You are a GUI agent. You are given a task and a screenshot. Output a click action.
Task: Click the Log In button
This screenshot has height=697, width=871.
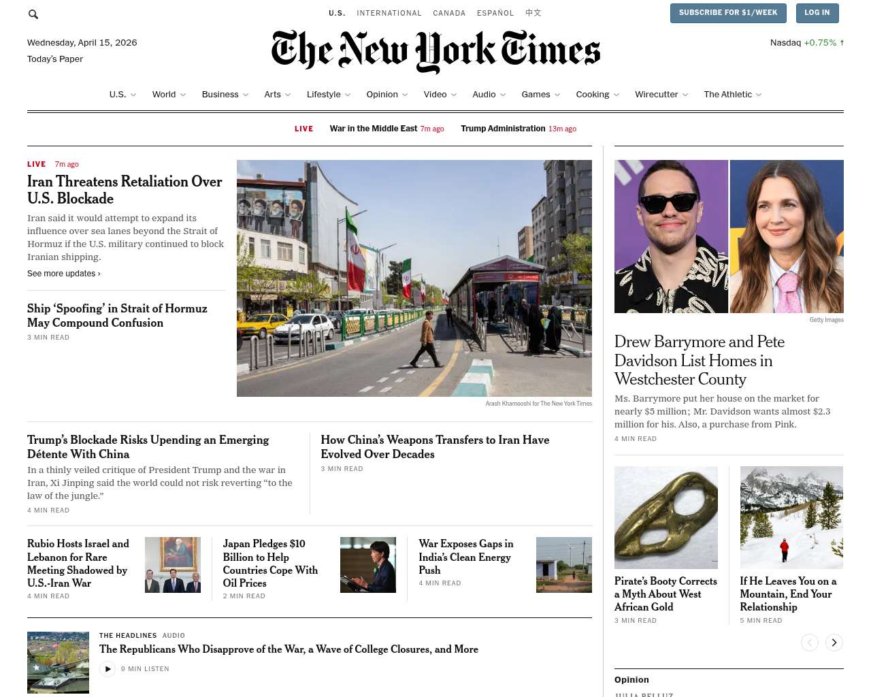pyautogui.click(x=817, y=13)
